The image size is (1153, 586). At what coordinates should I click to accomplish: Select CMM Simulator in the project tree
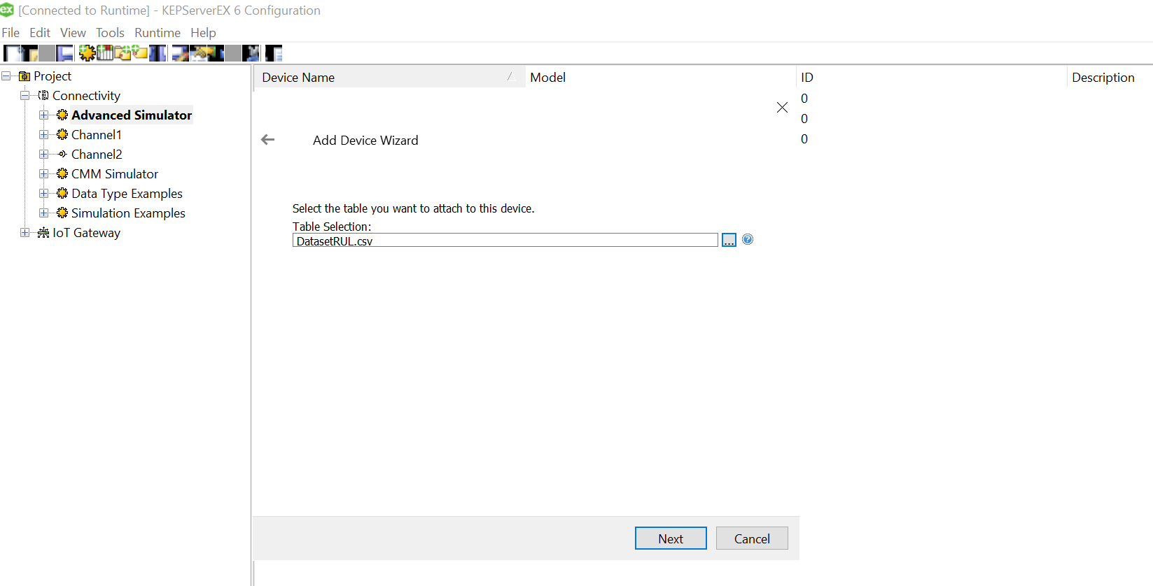coord(115,174)
